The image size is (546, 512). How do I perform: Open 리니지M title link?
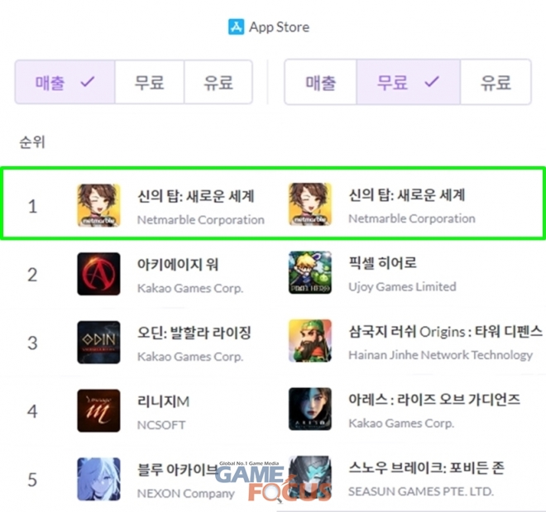point(164,401)
